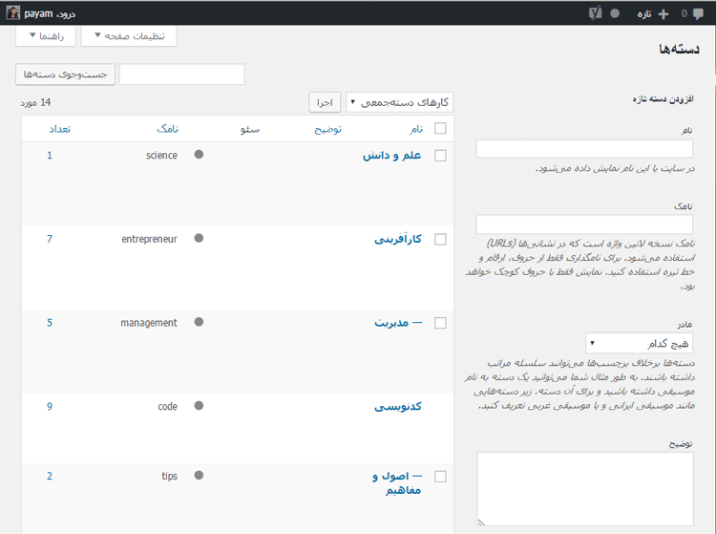The height and width of the screenshot is (534, 716).
Task: Click the دسته‌ها page heading
Action: (x=679, y=49)
